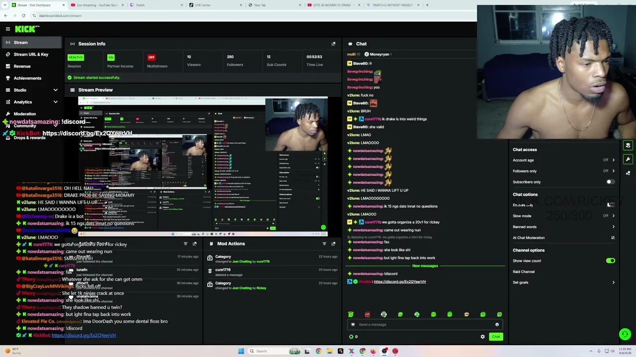Screen dimensions: 636x357
Task: Open Chrome from the taskbar
Action: (318, 351)
